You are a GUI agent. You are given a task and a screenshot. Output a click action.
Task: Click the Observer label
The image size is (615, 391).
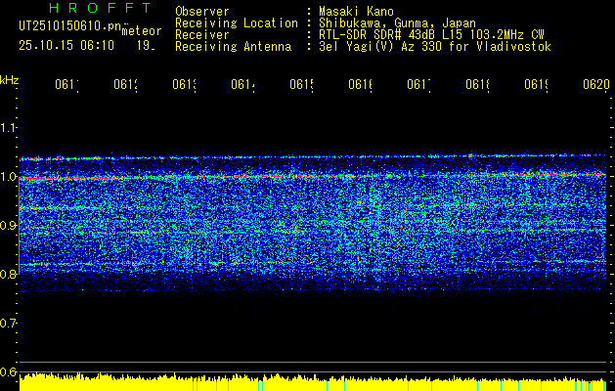(202, 12)
